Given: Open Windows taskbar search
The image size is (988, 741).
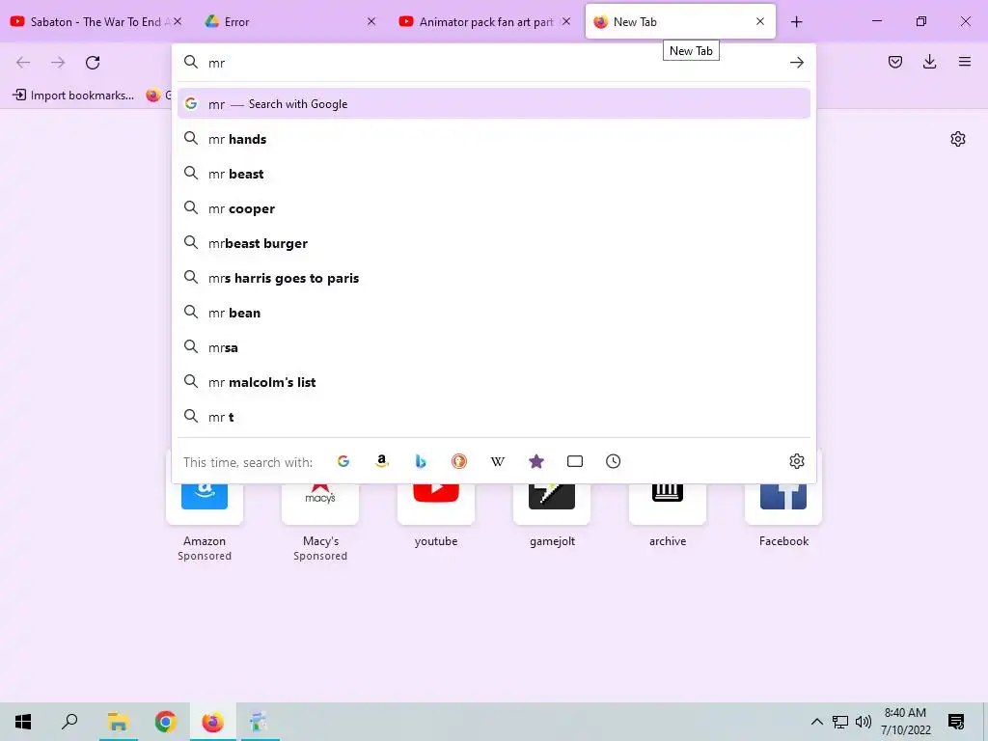Looking at the screenshot, I should pos(69,722).
